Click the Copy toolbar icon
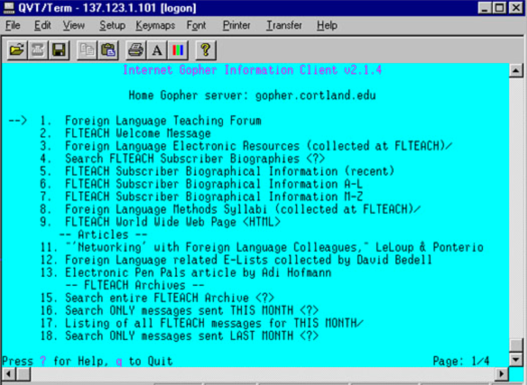Image resolution: width=527 pixels, height=385 pixels. 87,50
